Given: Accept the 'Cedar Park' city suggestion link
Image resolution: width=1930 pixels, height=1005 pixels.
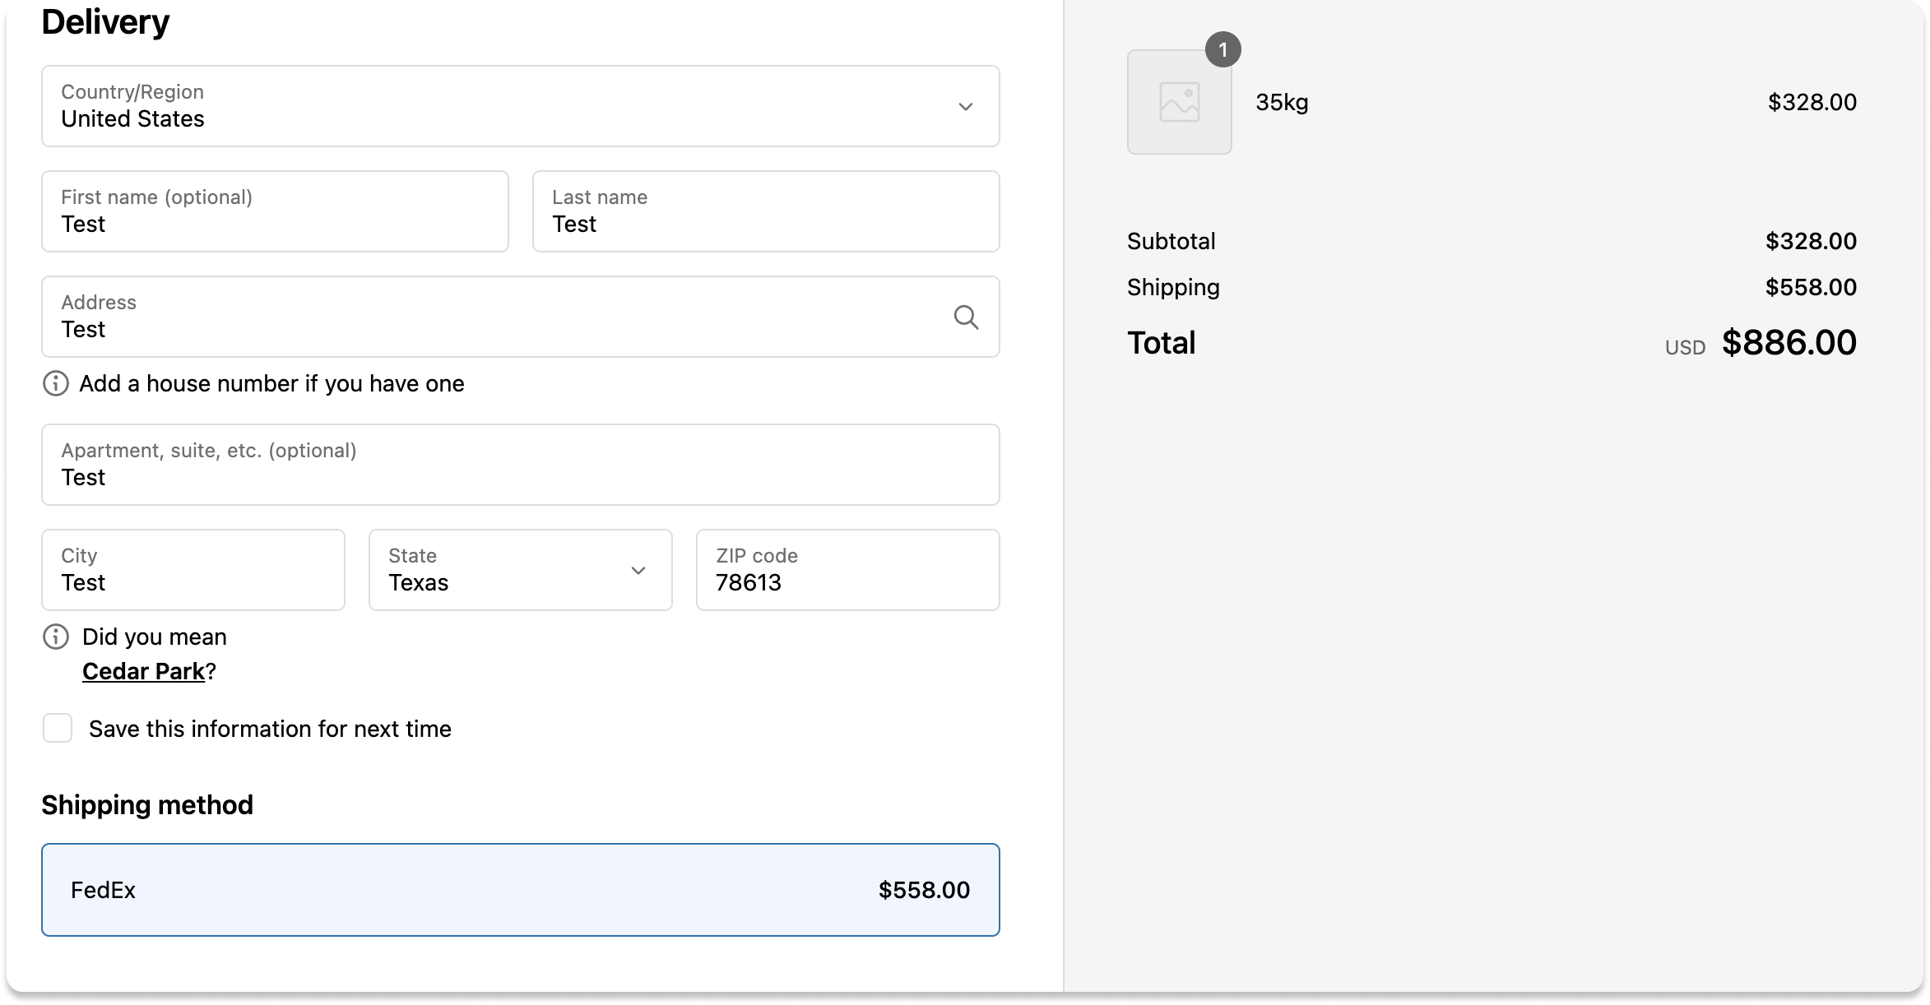Looking at the screenshot, I should click(x=143, y=671).
